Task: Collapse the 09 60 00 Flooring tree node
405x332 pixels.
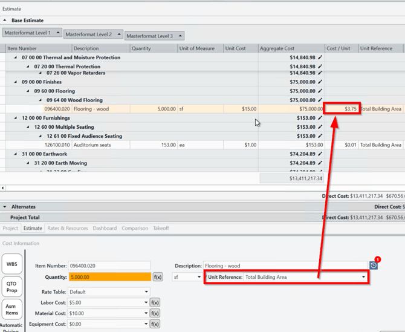Action: click(x=28, y=91)
